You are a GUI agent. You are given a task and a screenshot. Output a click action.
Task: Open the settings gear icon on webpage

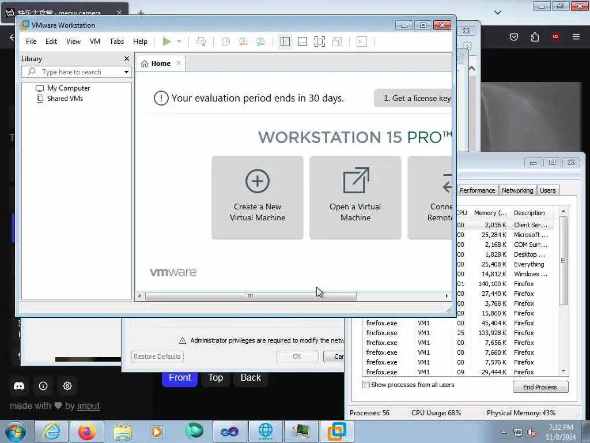point(67,386)
